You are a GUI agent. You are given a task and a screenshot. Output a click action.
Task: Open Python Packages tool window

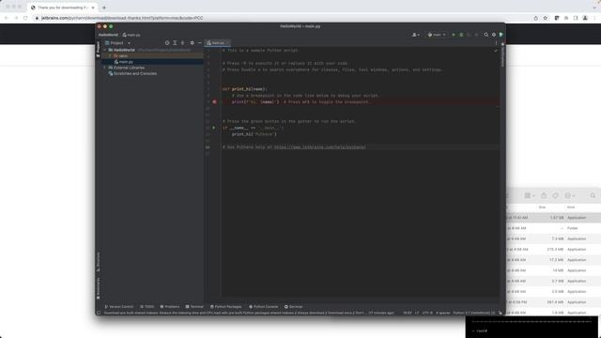point(226,307)
